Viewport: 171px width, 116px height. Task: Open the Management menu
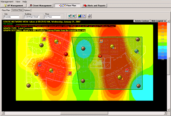point(7,2)
